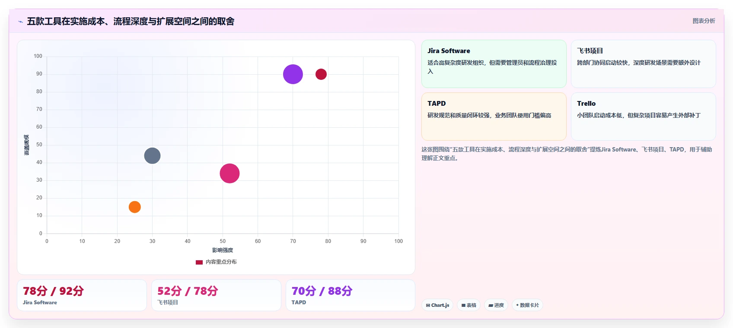Click the 飞书项目 heading in the top-right card
The height and width of the screenshot is (328, 733).
click(590, 51)
